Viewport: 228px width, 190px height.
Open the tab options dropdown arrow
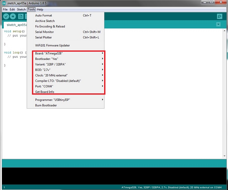218,24
